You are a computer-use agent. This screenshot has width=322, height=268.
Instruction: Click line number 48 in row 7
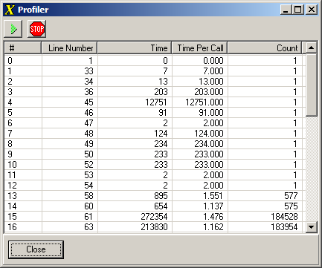(x=88, y=134)
